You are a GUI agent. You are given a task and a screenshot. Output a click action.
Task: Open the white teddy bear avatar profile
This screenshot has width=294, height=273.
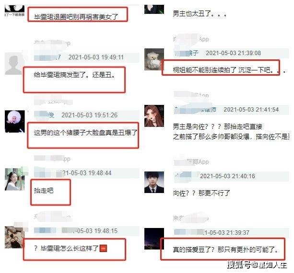pos(154,59)
